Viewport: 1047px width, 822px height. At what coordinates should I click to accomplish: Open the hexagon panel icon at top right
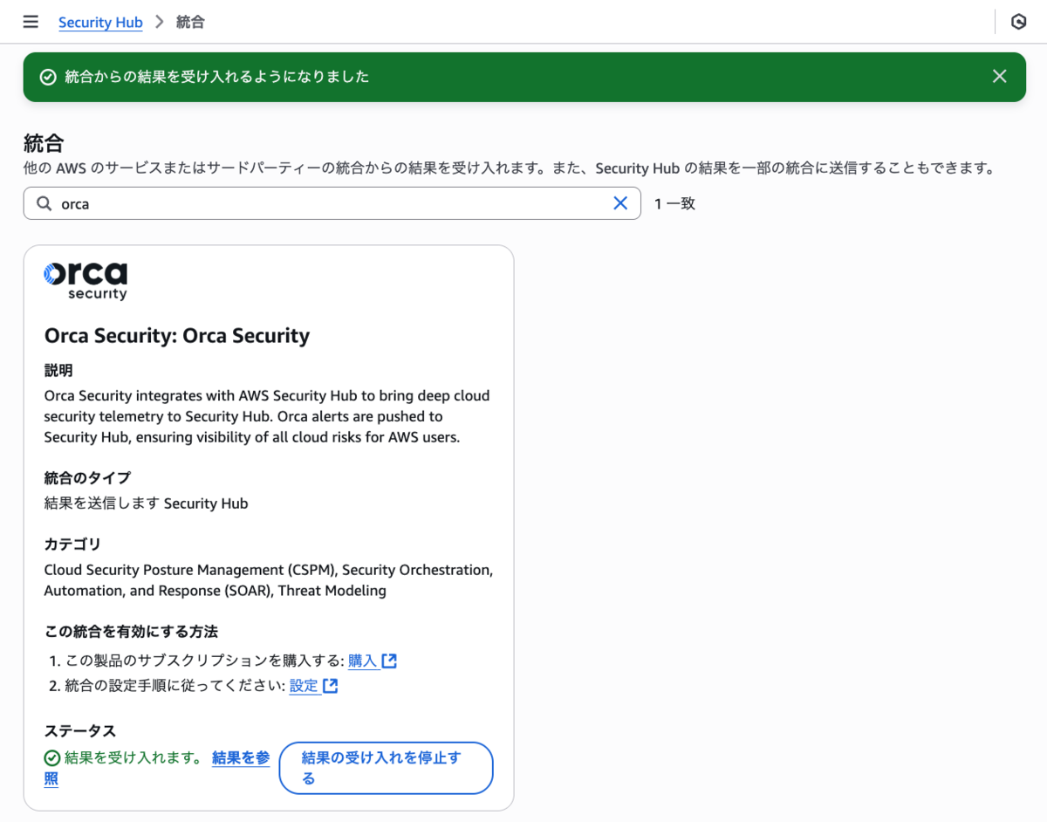(1018, 22)
